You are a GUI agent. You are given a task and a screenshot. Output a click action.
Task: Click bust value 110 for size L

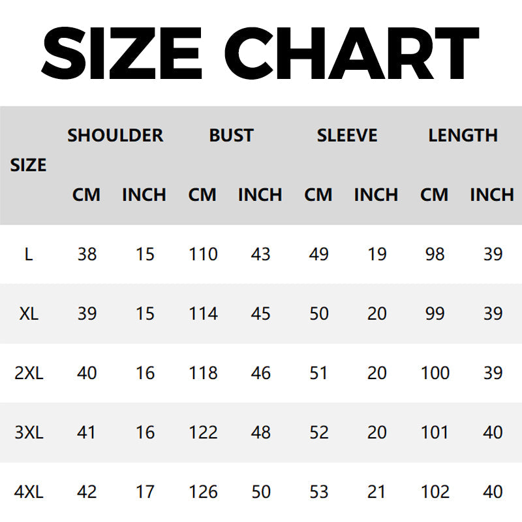[x=203, y=254]
